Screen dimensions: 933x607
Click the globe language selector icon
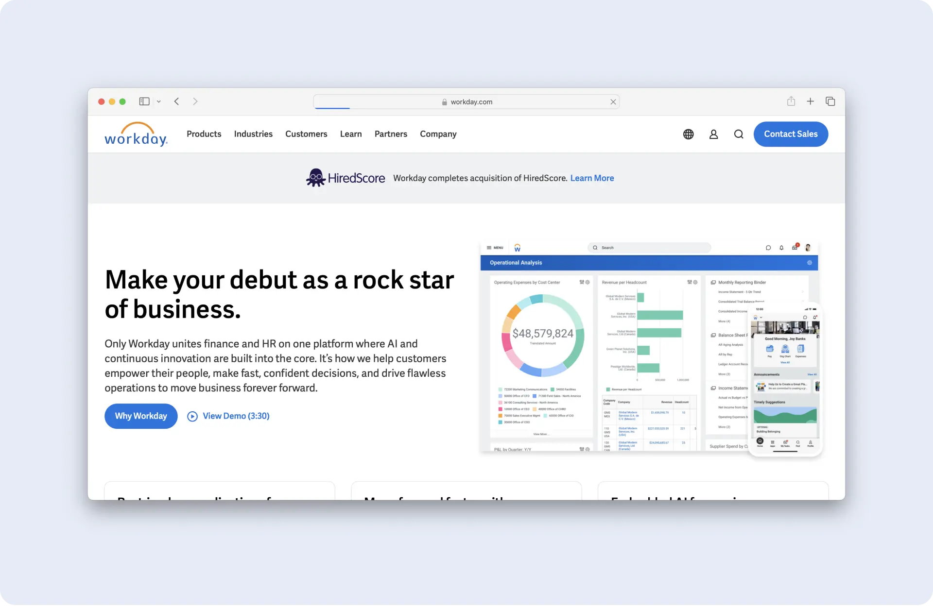click(x=688, y=134)
